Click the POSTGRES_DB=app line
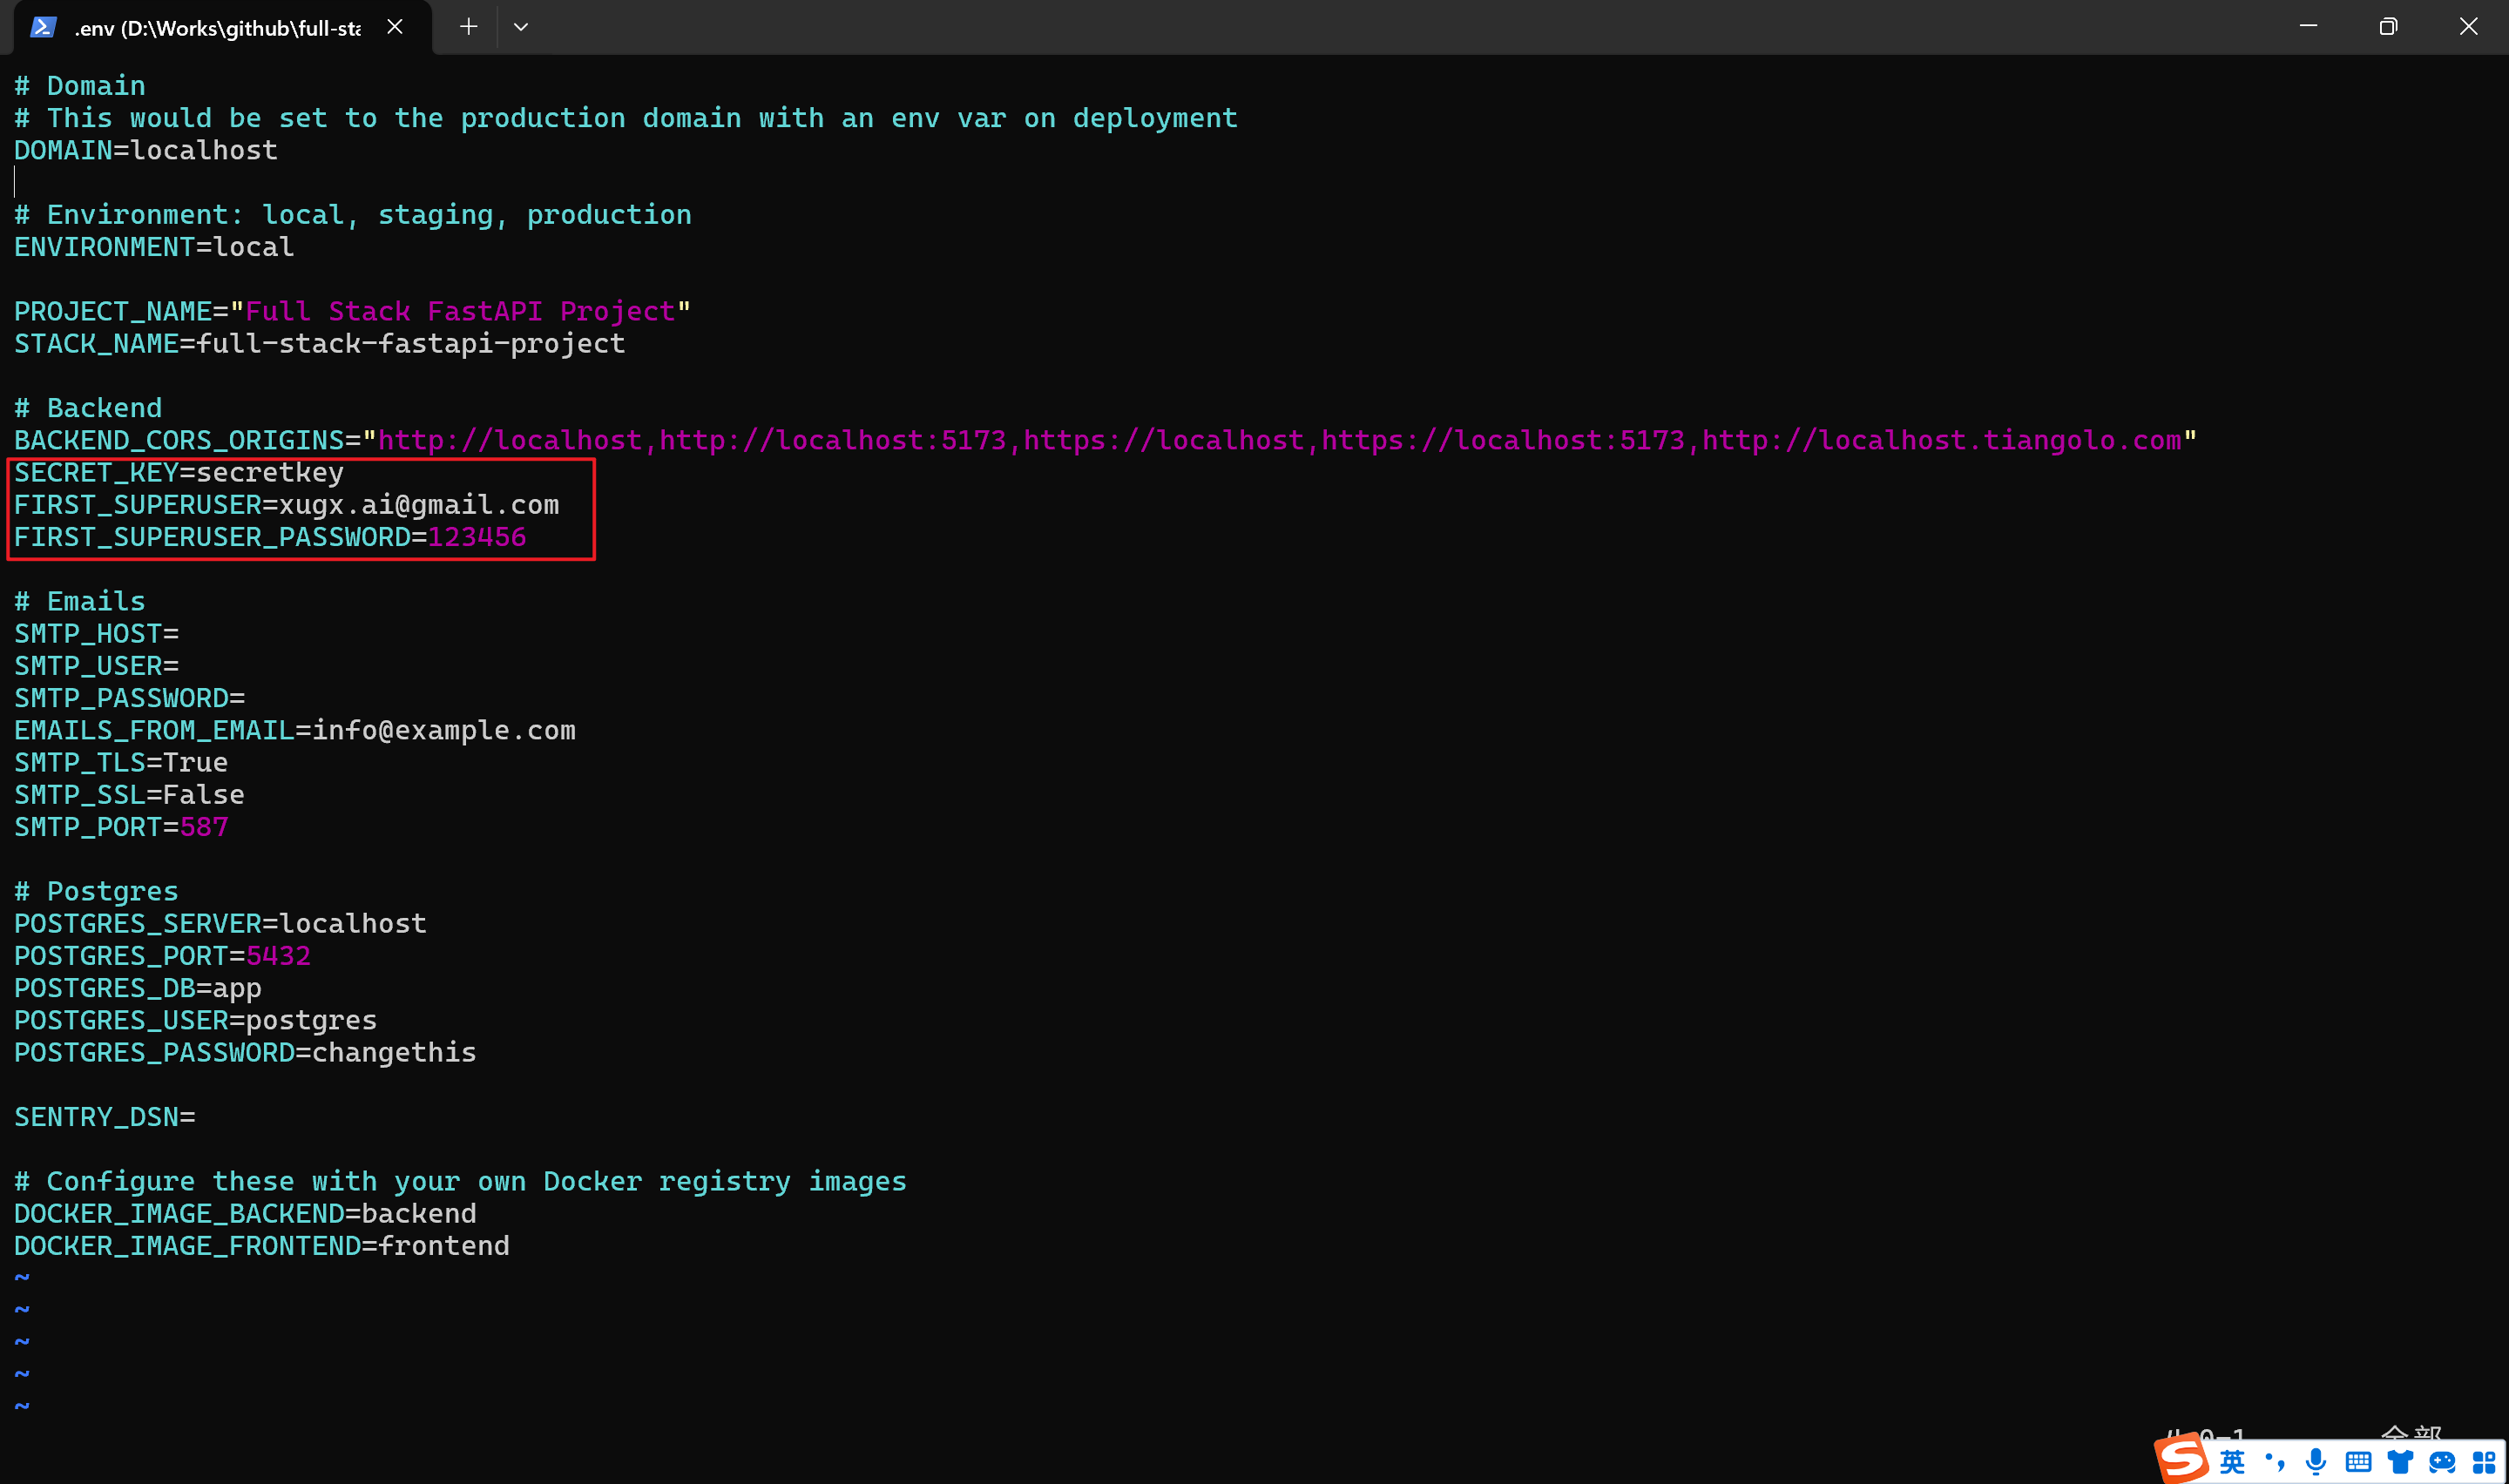2509x1484 pixels. [138, 988]
